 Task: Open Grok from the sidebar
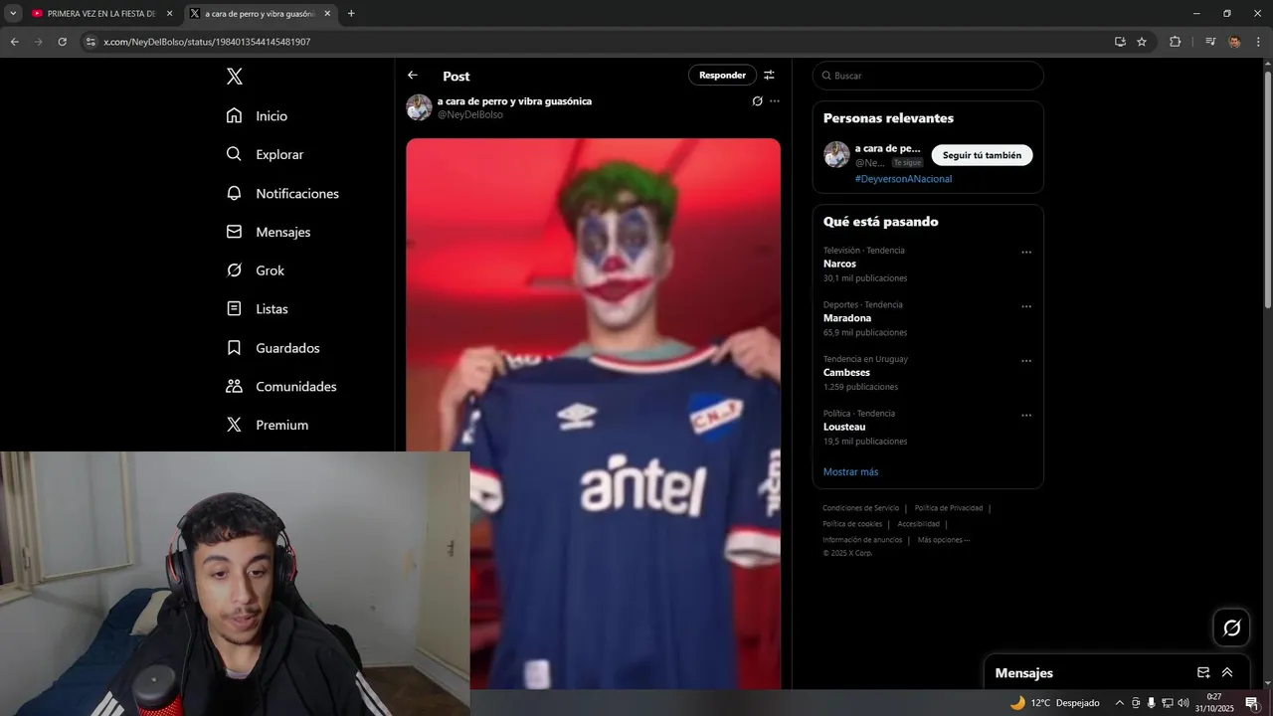click(255, 270)
